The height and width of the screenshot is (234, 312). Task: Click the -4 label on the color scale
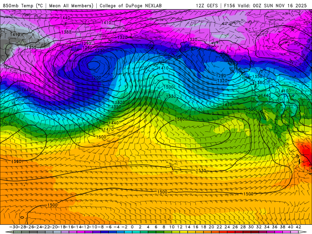point(117,227)
